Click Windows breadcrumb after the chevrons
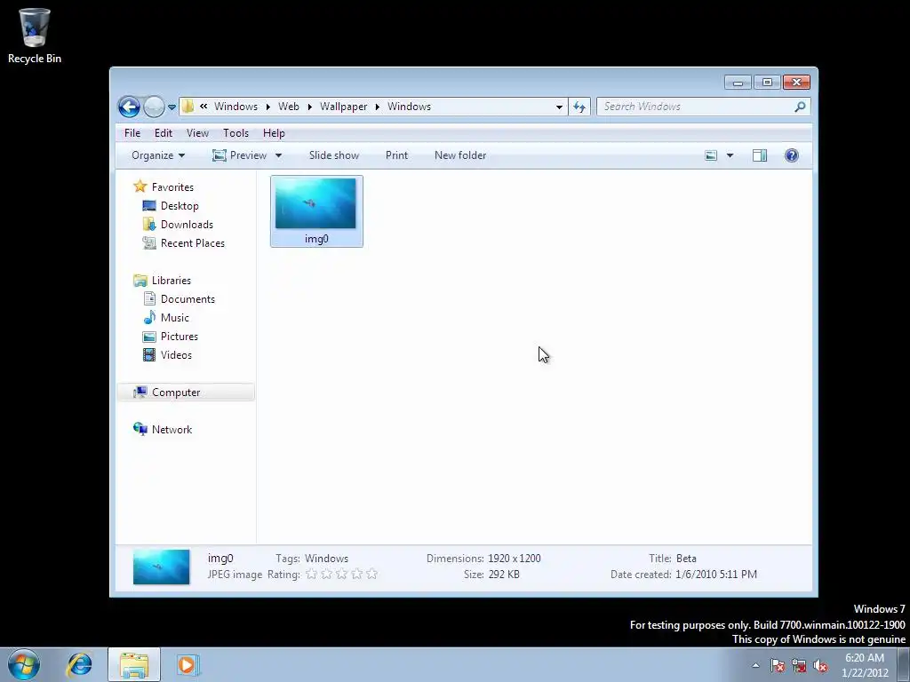This screenshot has width=910, height=682. point(235,107)
